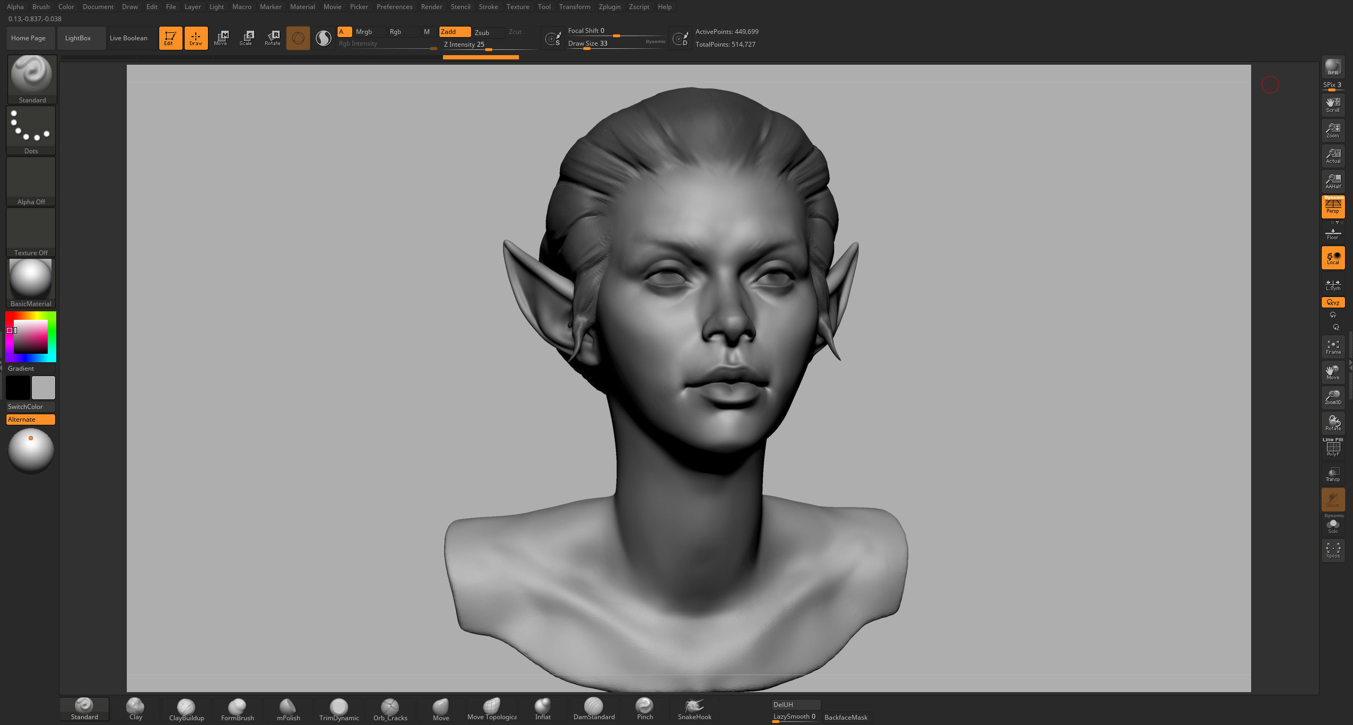This screenshot has height=725, width=1353.
Task: Click the Home Page button
Action: [31, 38]
